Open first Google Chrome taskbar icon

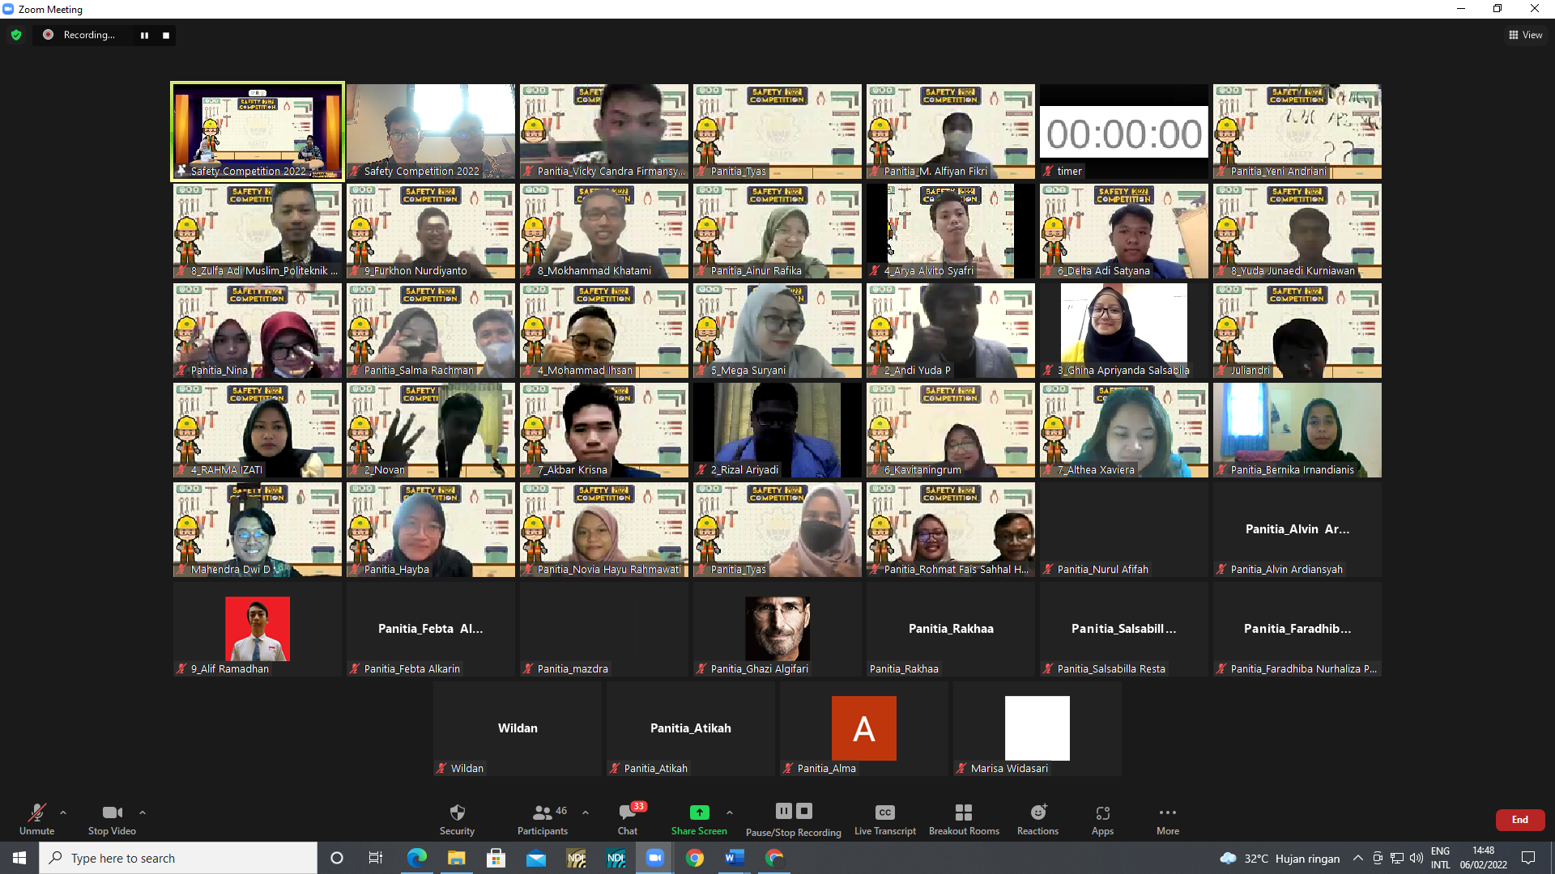pos(694,858)
